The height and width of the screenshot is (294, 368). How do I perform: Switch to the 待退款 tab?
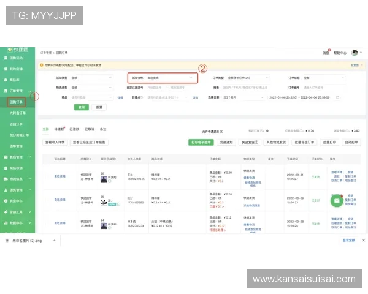coord(60,130)
